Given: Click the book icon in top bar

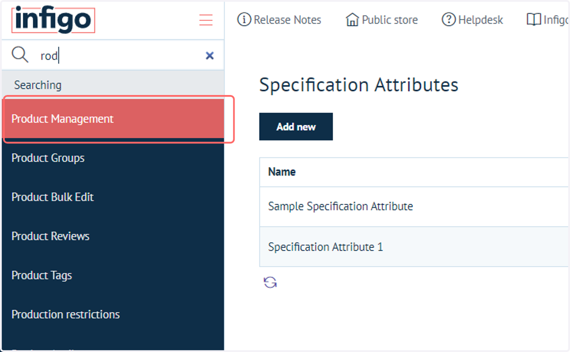Looking at the screenshot, I should (x=533, y=19).
